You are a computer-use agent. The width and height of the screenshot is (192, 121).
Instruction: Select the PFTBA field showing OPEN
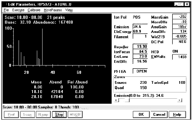pyautogui.click(x=140, y=71)
